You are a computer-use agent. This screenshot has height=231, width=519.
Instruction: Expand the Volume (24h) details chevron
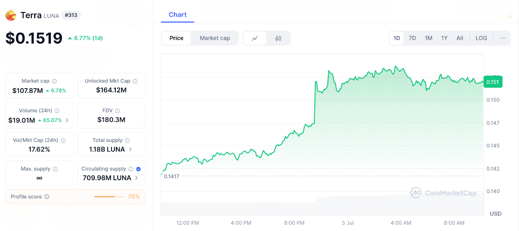click(67, 120)
